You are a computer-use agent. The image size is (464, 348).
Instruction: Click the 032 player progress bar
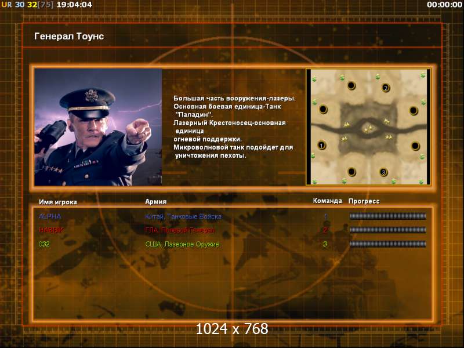click(387, 244)
